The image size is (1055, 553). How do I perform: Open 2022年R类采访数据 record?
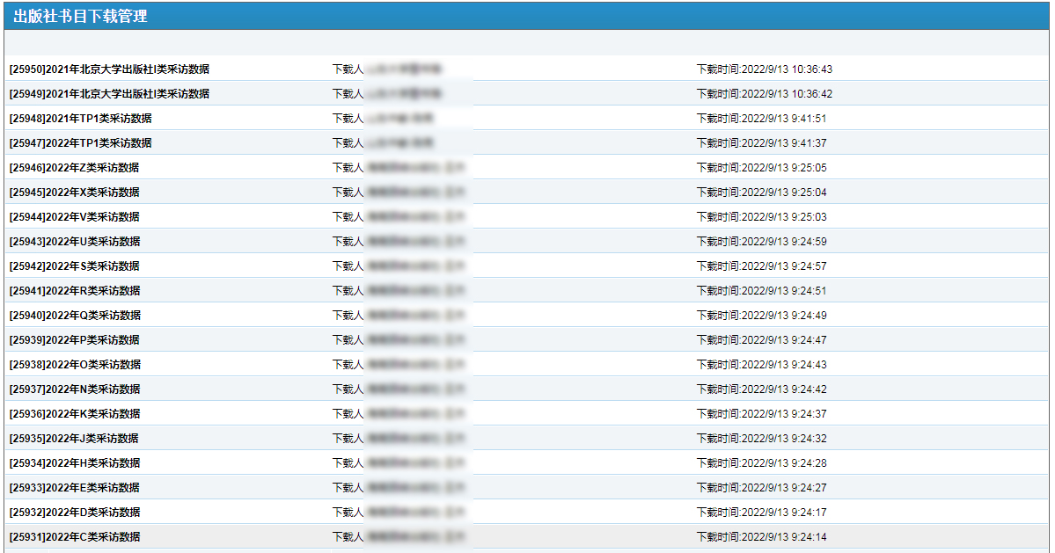point(74,291)
